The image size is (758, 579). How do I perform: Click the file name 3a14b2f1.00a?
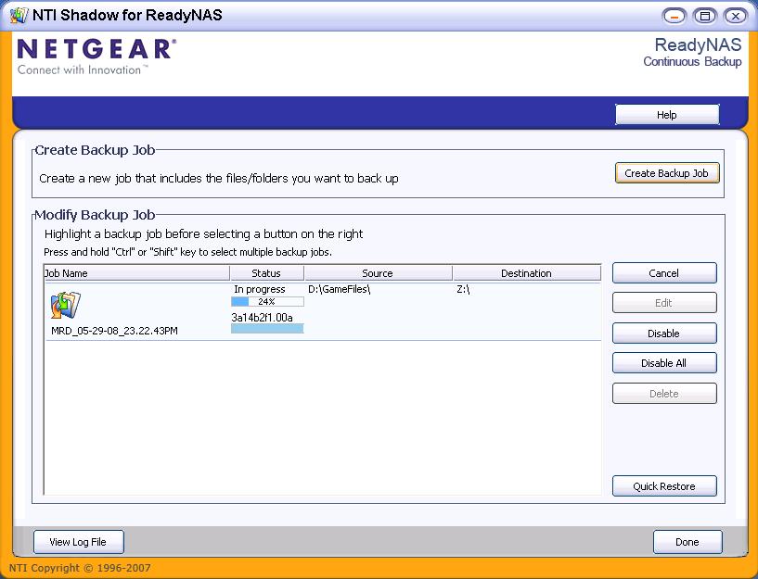[262, 318]
